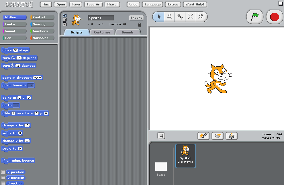The height and width of the screenshot is (185, 284).
Task: Select the scissors delete tool
Action: point(180,17)
